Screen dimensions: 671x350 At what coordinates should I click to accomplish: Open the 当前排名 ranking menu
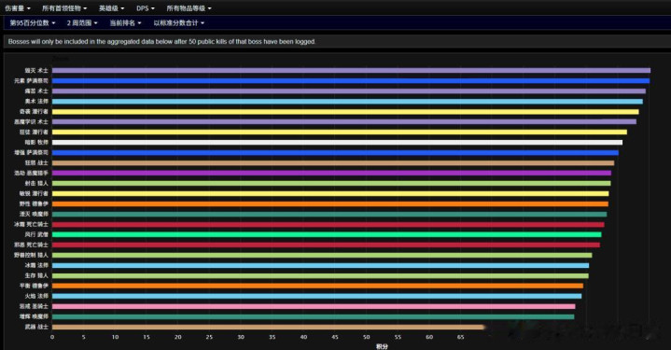[x=125, y=22]
